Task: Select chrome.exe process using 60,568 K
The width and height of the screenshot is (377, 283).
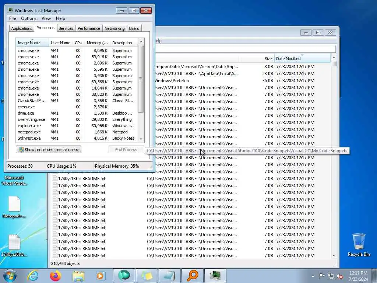Action: [x=77, y=82]
